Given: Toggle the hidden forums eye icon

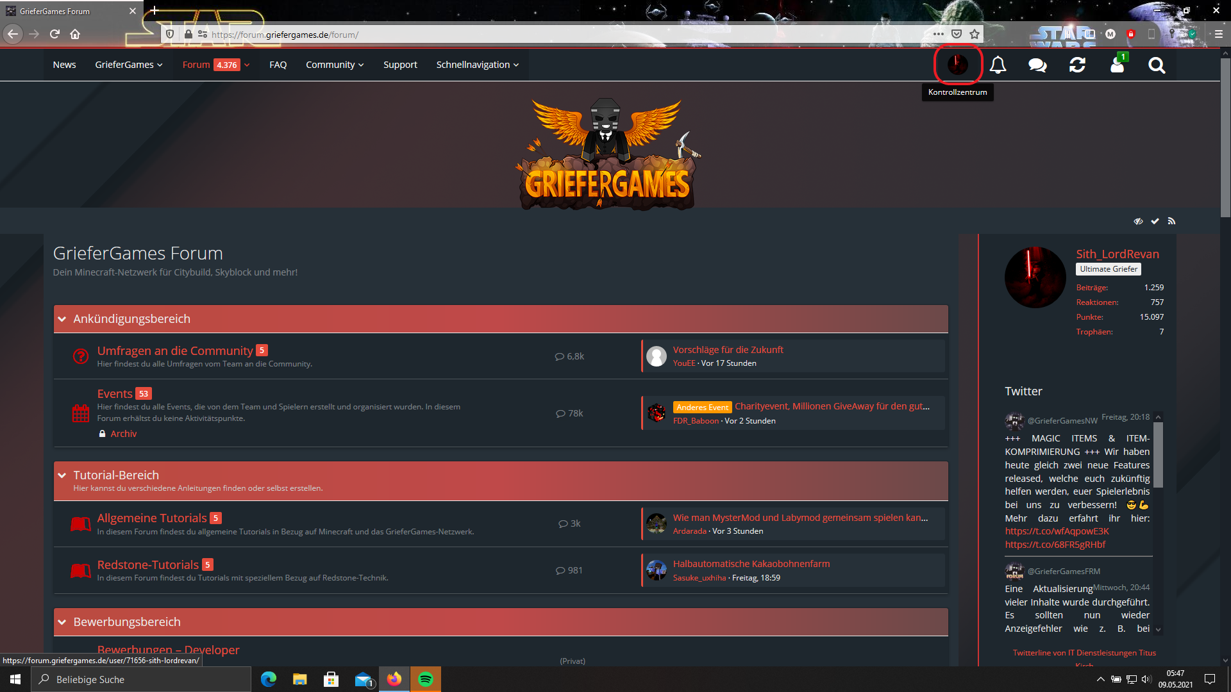Looking at the screenshot, I should [1138, 221].
